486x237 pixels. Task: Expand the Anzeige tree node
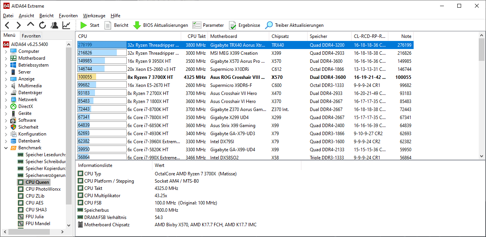click(6, 79)
